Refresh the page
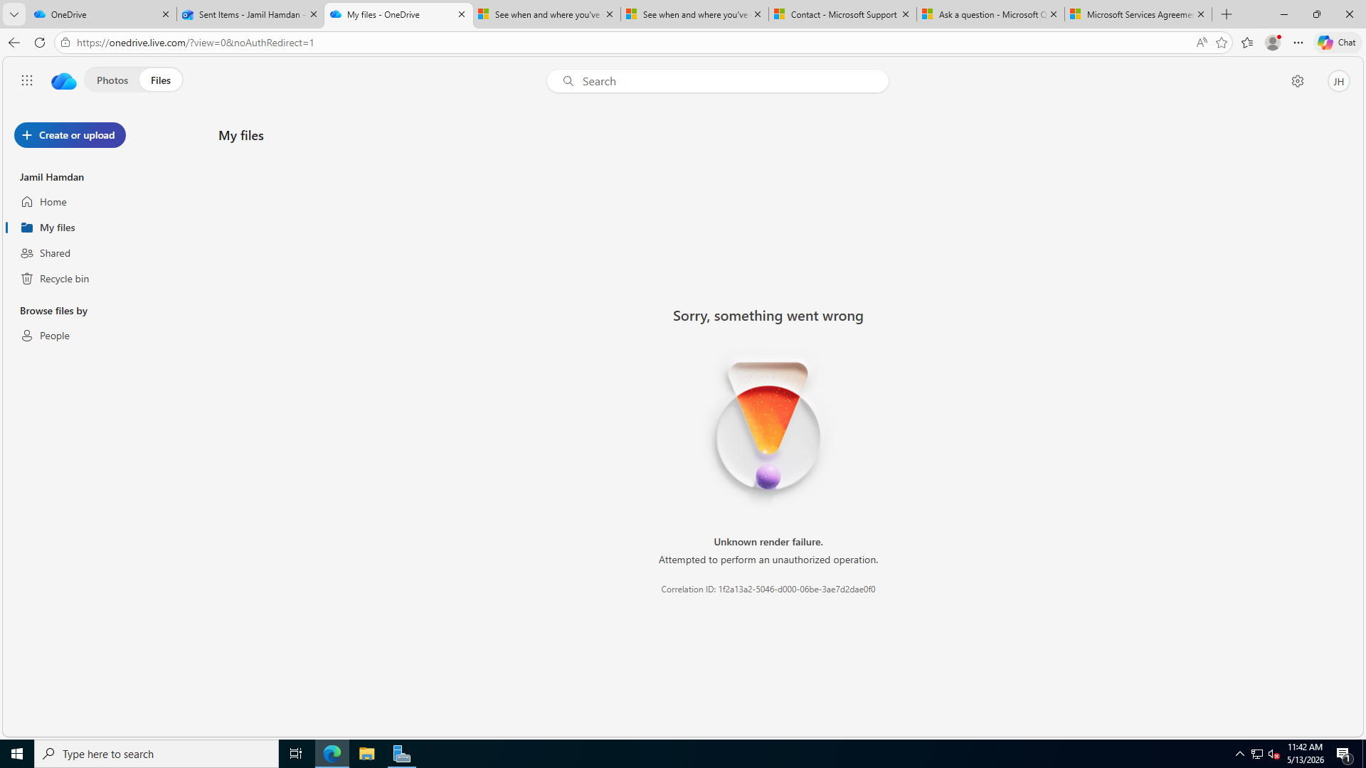Image resolution: width=1366 pixels, height=768 pixels. tap(40, 43)
